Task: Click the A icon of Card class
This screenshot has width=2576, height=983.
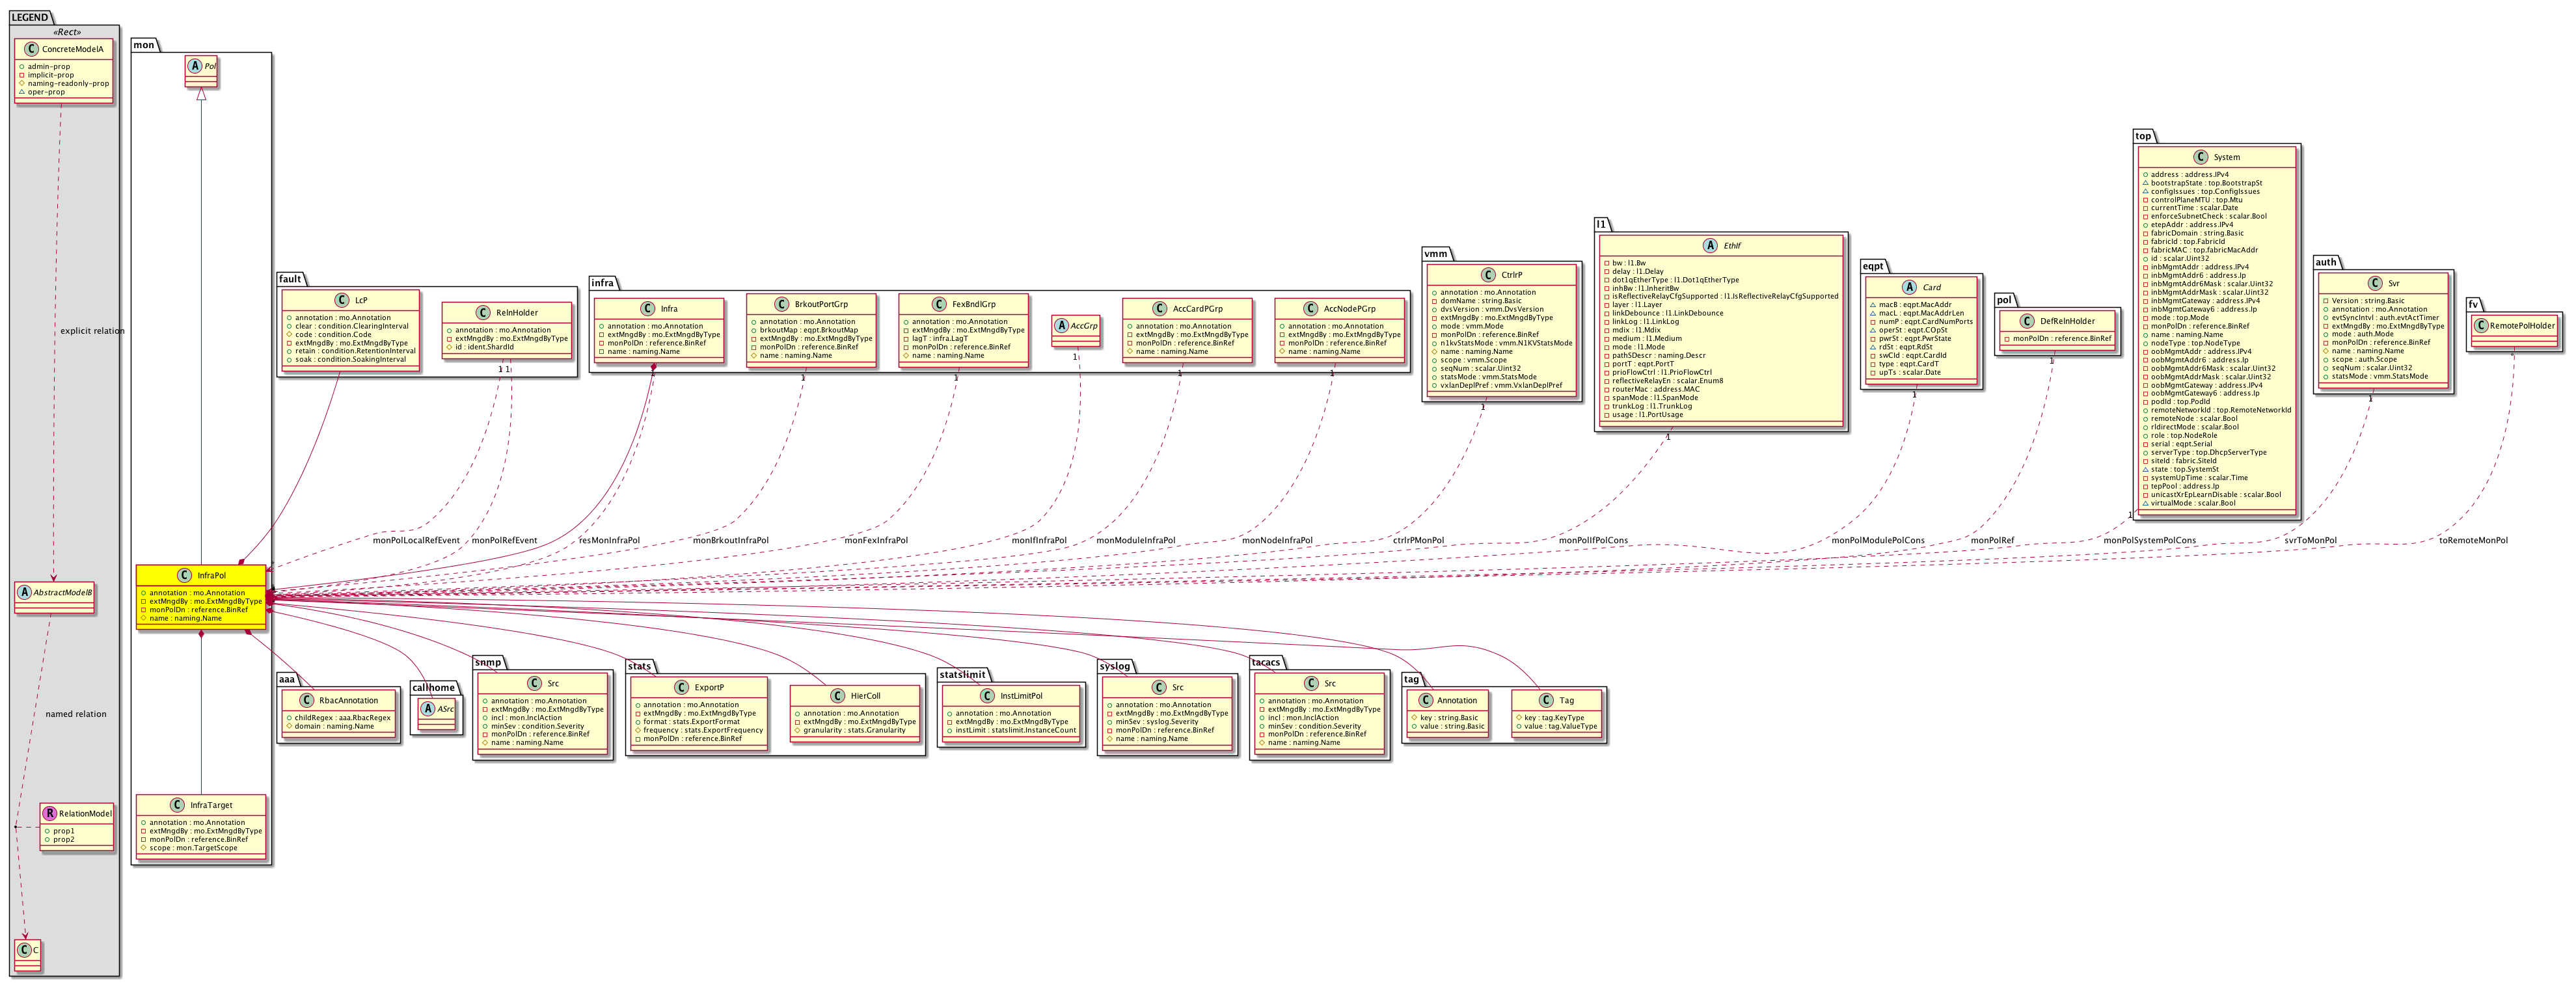Action: click(1909, 287)
